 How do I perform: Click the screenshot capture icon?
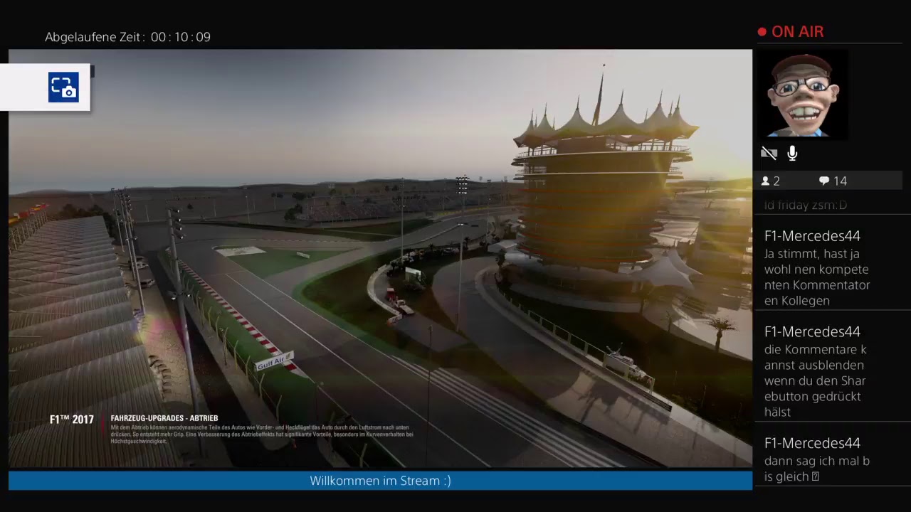[63, 87]
